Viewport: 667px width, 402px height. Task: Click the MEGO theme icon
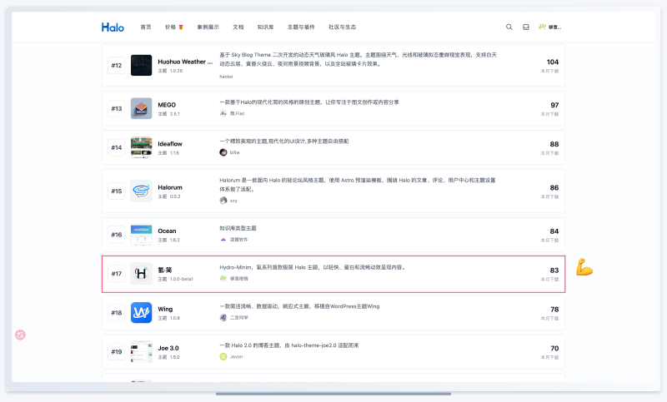coord(141,108)
